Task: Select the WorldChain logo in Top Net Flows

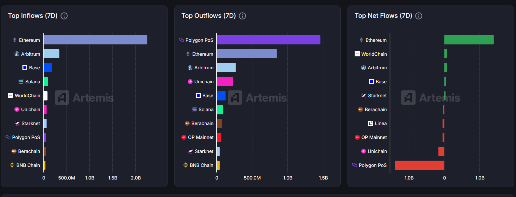Action: coord(357,54)
